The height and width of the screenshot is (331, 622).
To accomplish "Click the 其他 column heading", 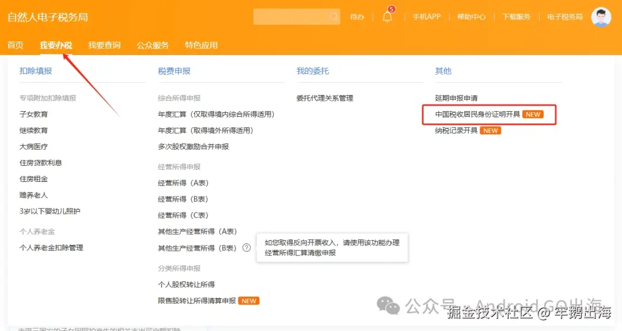I will [443, 71].
